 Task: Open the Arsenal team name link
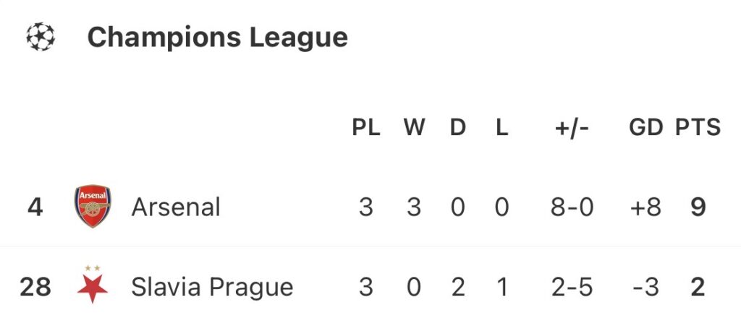click(176, 207)
